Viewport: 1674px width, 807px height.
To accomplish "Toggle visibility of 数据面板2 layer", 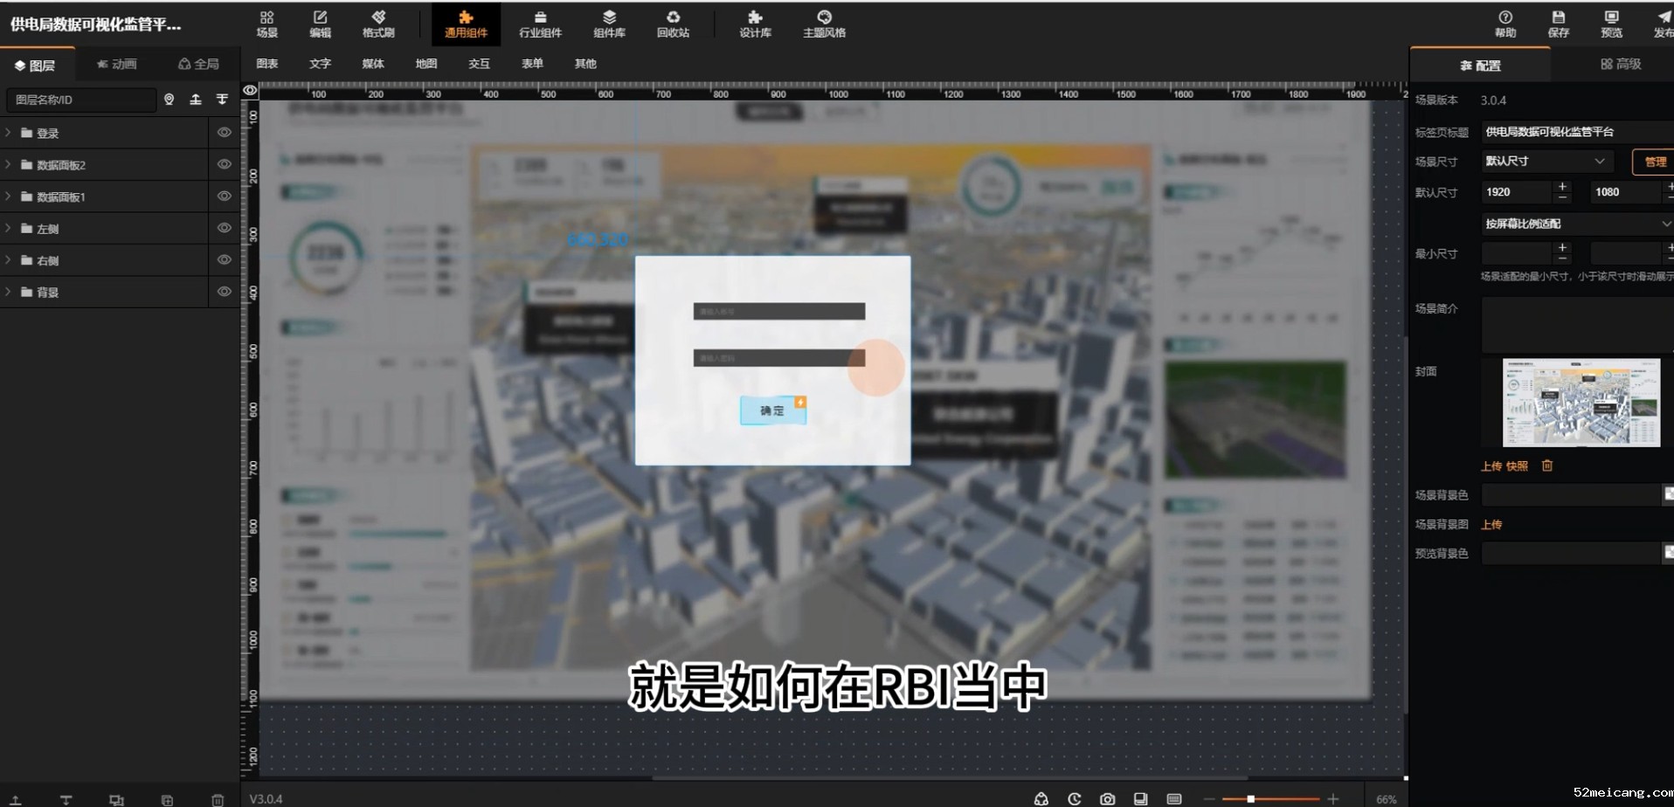I will coord(224,164).
